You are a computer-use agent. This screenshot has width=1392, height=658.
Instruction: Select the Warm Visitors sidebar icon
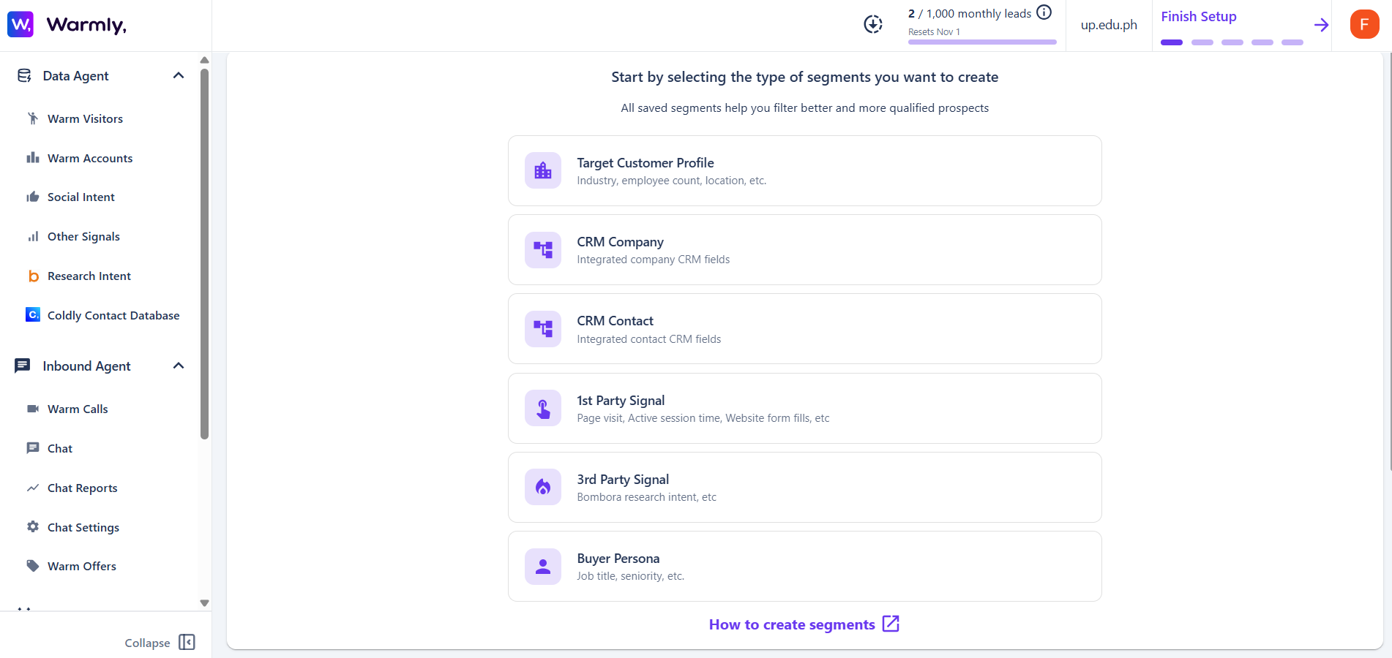tap(32, 118)
